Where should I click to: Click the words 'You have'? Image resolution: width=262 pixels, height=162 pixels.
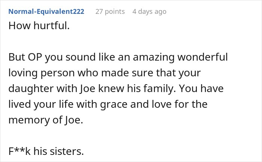tap(201, 89)
